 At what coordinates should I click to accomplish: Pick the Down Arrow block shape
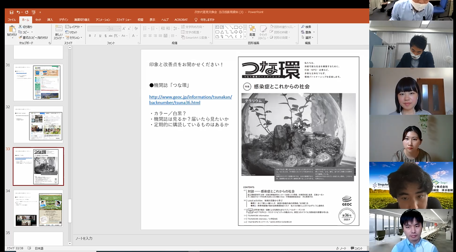click(x=240, y=32)
